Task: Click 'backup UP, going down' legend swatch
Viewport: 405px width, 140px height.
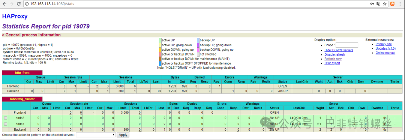Action: (198, 45)
